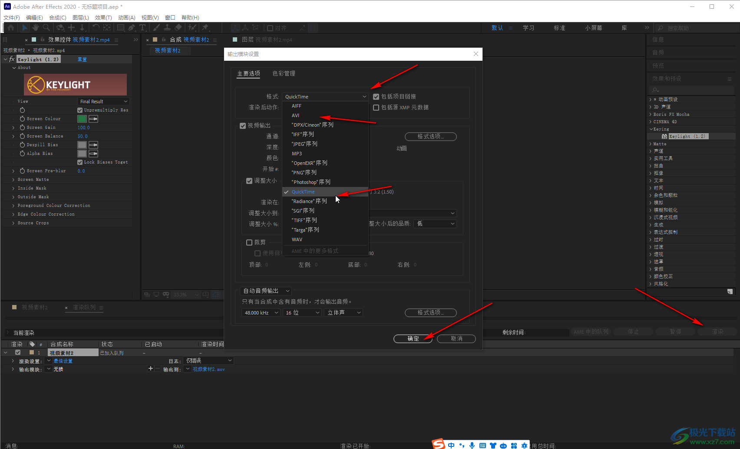Toggle render checkbox for queue item 1

[18, 353]
